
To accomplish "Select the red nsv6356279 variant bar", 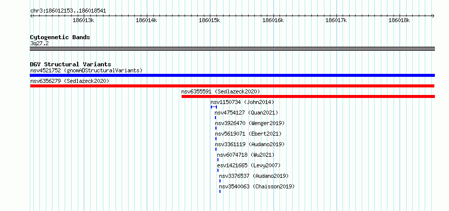I will coord(232,86).
